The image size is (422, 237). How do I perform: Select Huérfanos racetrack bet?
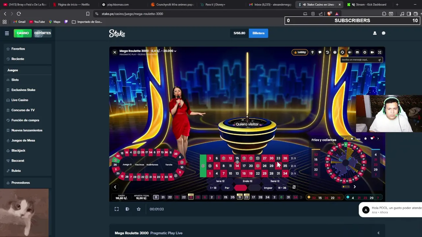[152, 165]
